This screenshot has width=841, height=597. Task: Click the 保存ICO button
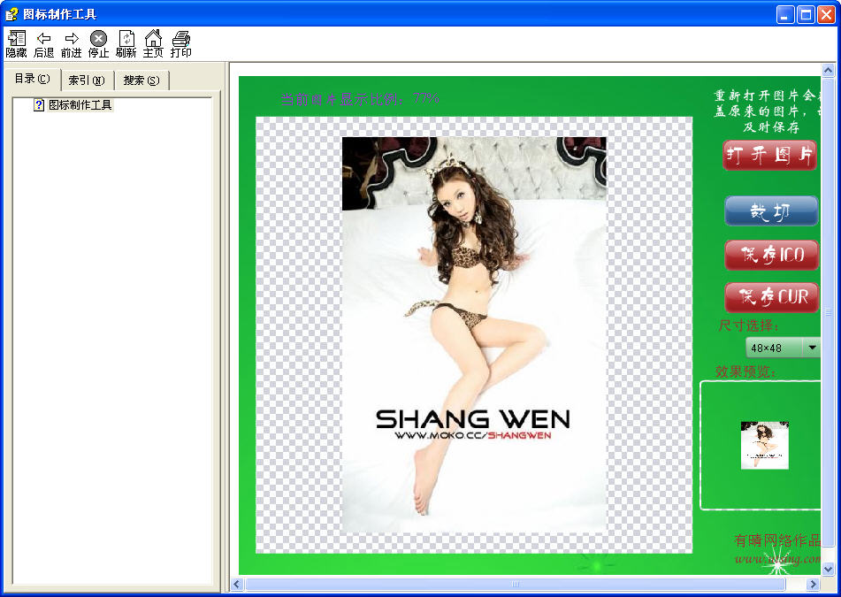(x=772, y=255)
